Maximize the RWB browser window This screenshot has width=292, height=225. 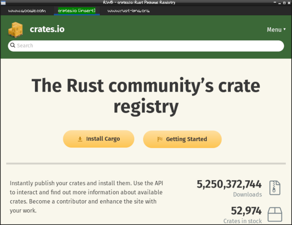[284, 3]
